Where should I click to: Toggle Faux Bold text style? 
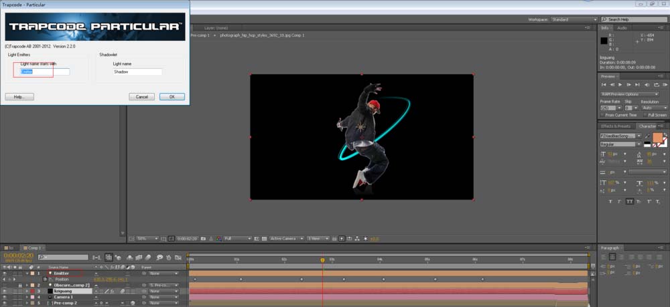[x=610, y=202]
